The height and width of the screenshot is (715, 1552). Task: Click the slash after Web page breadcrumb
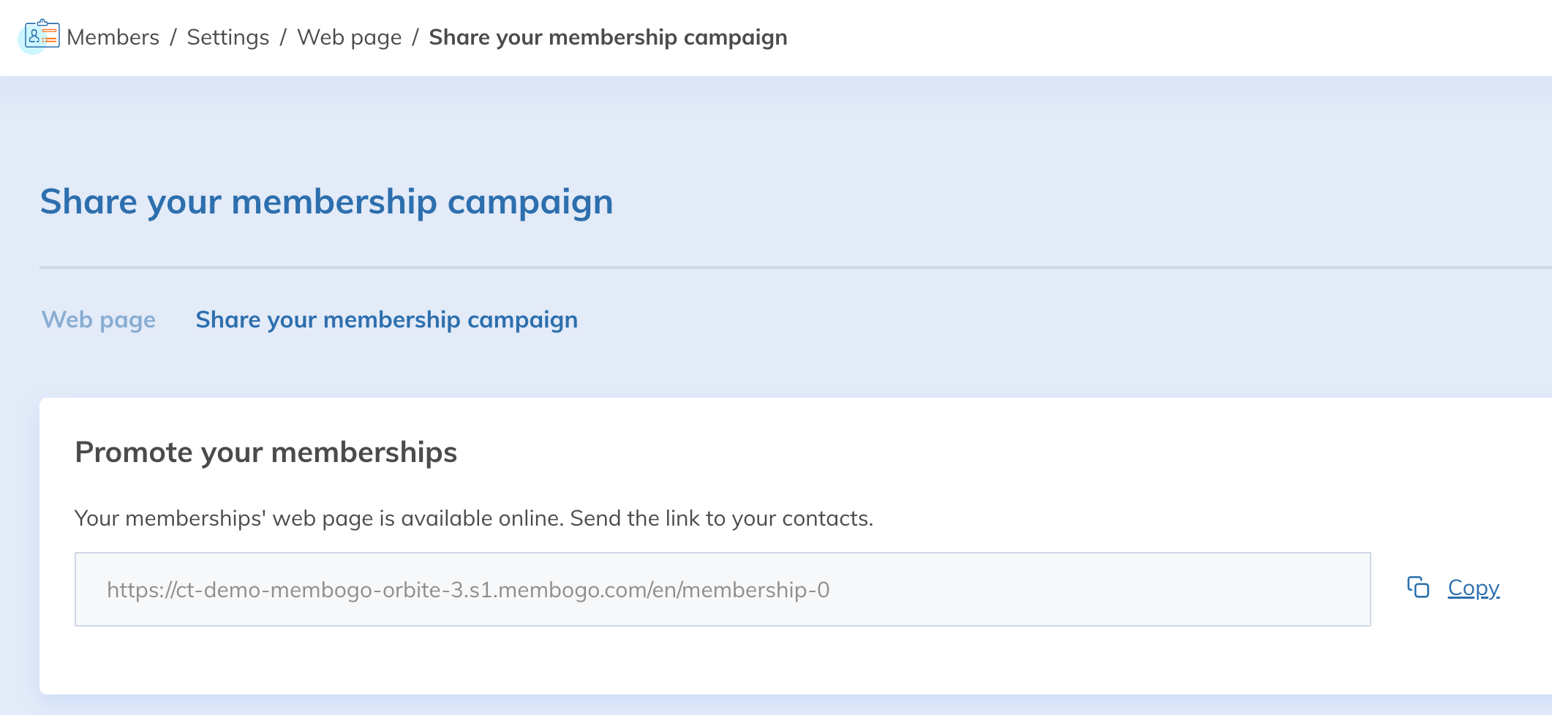tap(415, 37)
